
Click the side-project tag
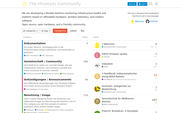130,80
